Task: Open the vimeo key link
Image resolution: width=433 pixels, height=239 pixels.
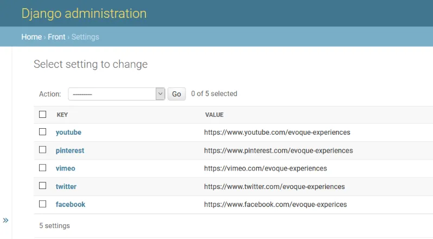Action: tap(66, 168)
